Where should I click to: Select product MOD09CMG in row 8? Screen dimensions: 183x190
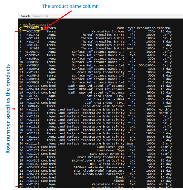coord(32,55)
